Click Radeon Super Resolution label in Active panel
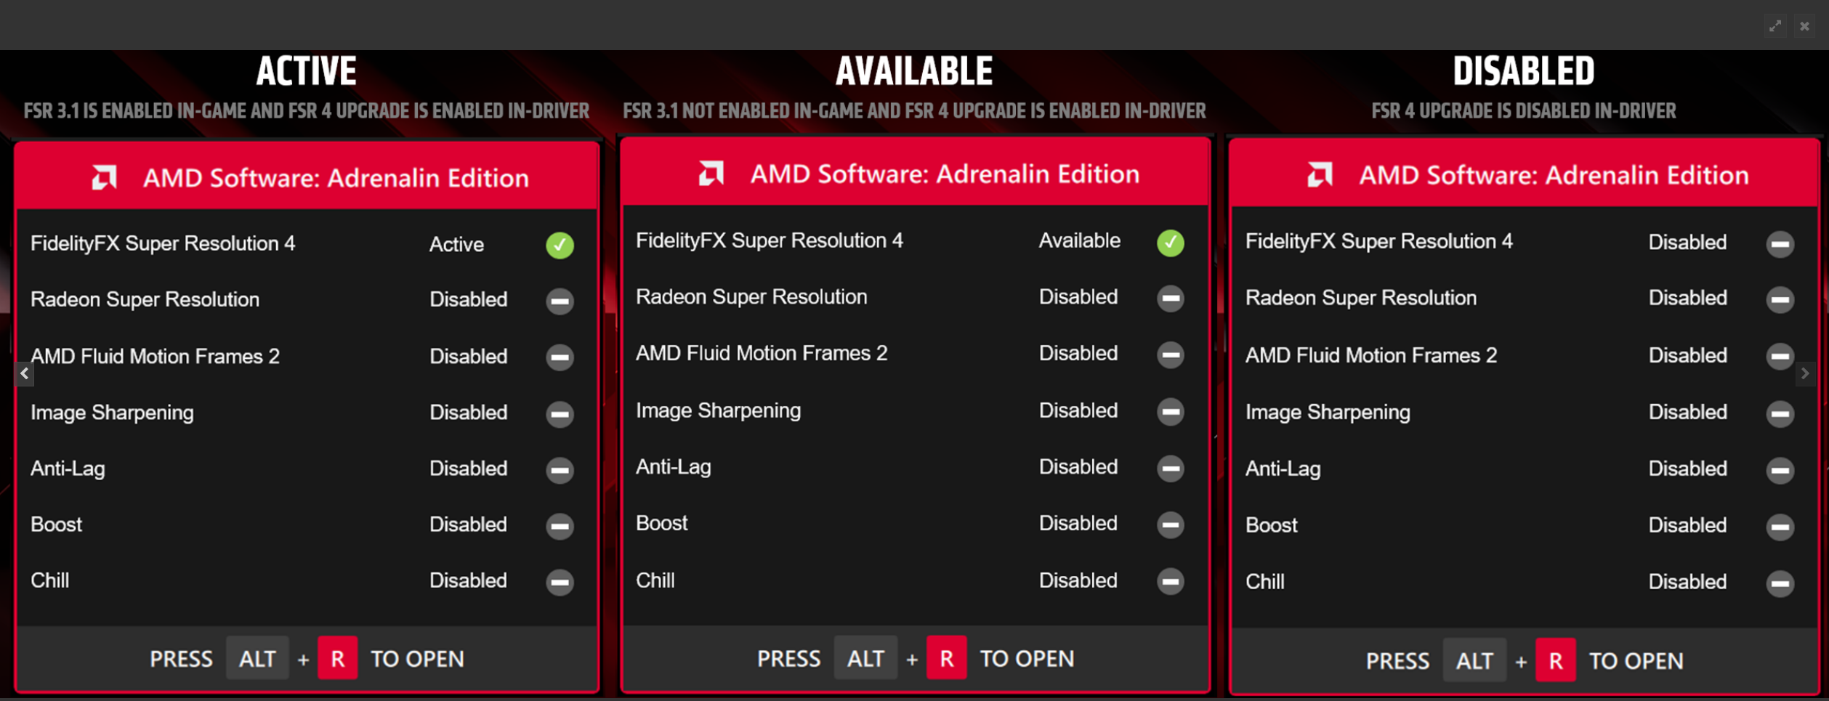 [145, 299]
